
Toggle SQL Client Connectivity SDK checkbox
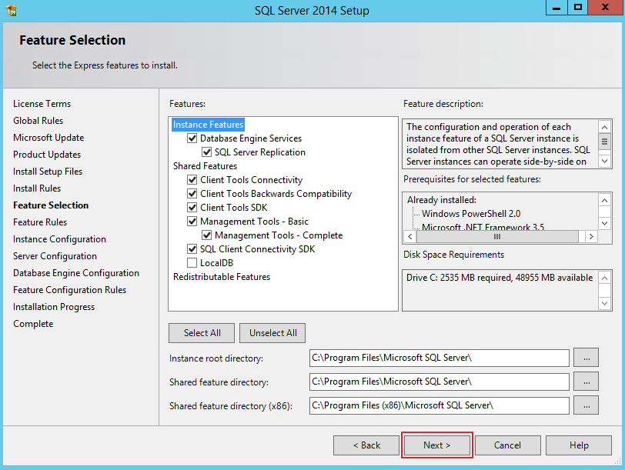point(192,249)
